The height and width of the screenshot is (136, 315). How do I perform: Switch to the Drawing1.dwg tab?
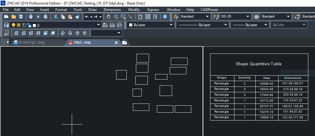click(x=31, y=42)
